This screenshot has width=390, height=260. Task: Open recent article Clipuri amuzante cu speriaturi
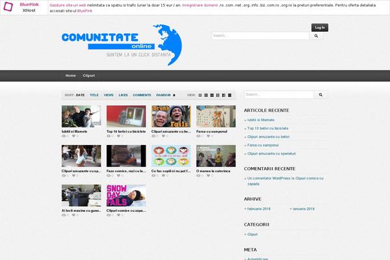[271, 154]
